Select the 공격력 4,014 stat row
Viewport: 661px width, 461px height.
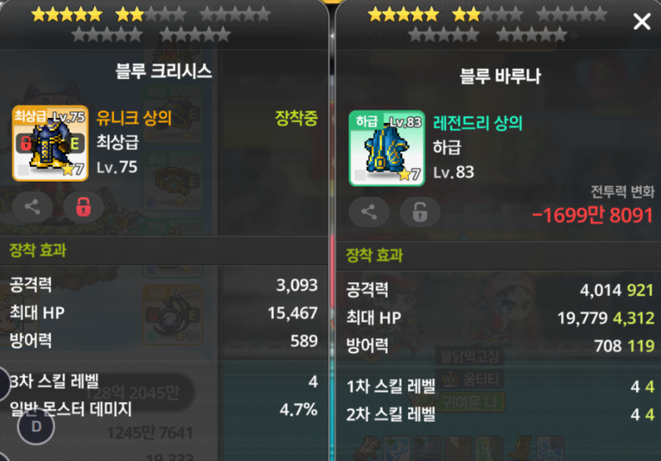500,289
